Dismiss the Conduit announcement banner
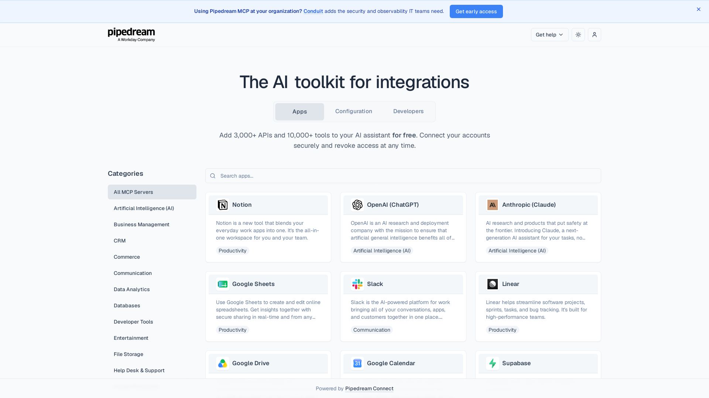Viewport: 709px width, 398px height. tap(699, 9)
